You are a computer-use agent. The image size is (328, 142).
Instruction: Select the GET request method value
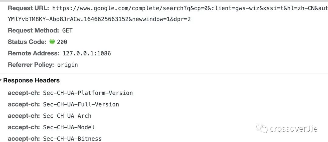[67, 31]
